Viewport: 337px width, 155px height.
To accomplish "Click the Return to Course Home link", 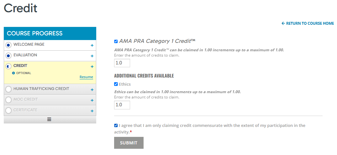I will coord(308,23).
